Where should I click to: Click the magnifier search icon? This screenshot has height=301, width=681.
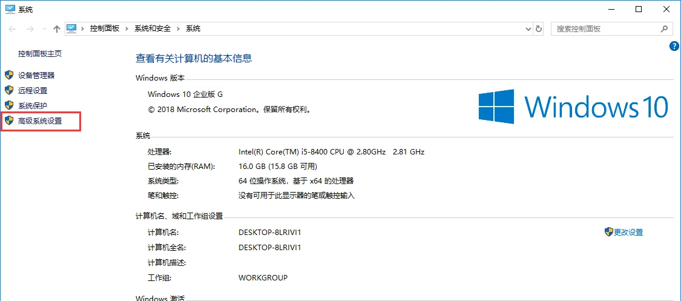(664, 29)
